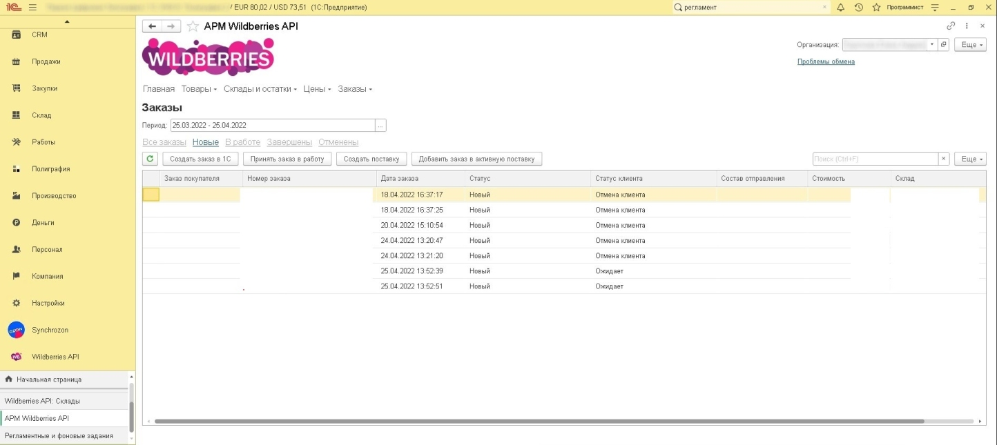The image size is (997, 445).
Task: Expand the Склады и остатки menu
Action: coord(260,89)
